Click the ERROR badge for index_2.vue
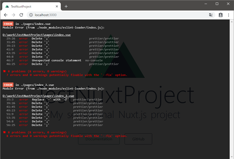Screen dimensions: 234x159 pyautogui.click(x=8, y=85)
